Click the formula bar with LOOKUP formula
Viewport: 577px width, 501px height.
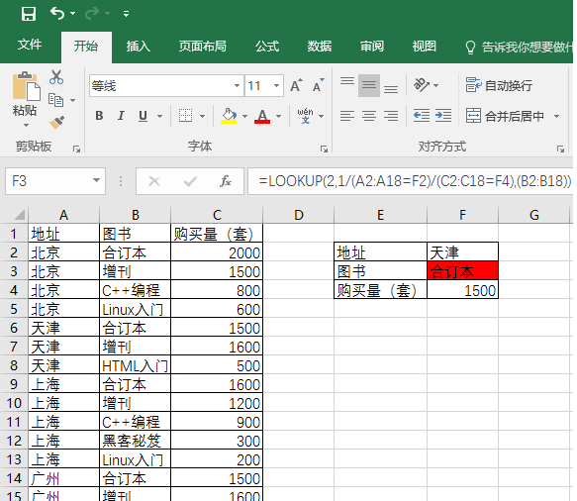coord(410,181)
